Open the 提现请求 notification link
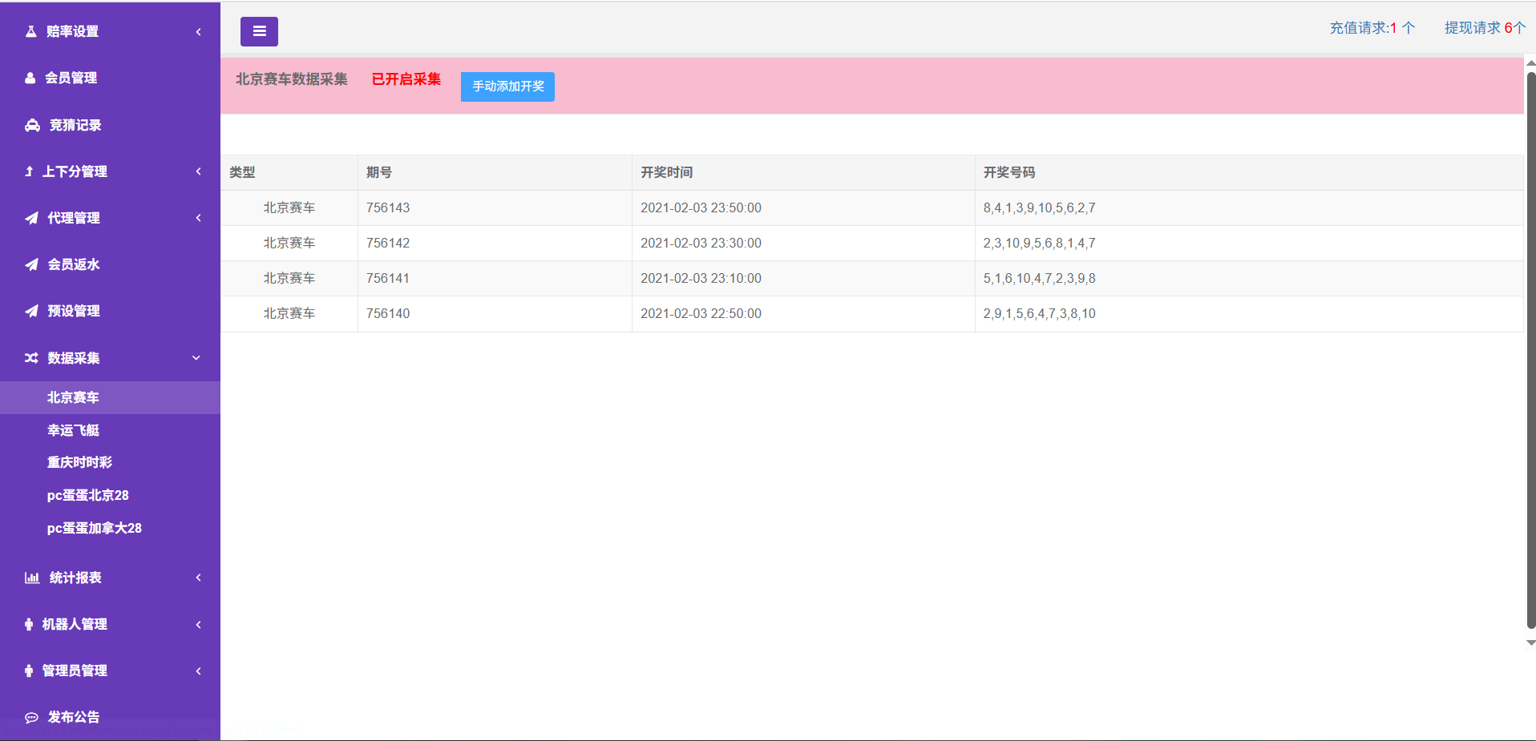 tap(1484, 28)
